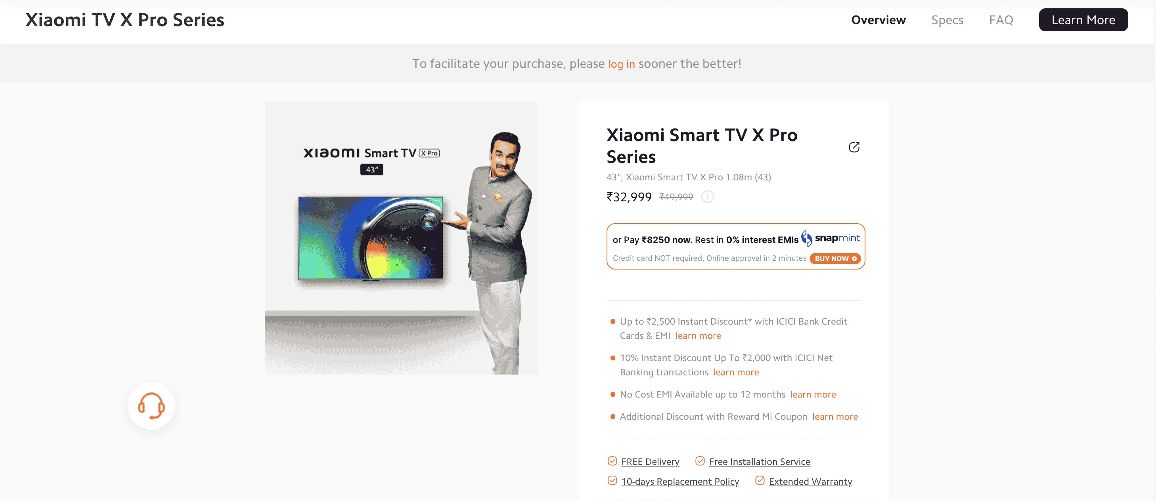Open learn more for ICICI Credit Cards discount
This screenshot has height=501, width=1156.
click(x=698, y=335)
